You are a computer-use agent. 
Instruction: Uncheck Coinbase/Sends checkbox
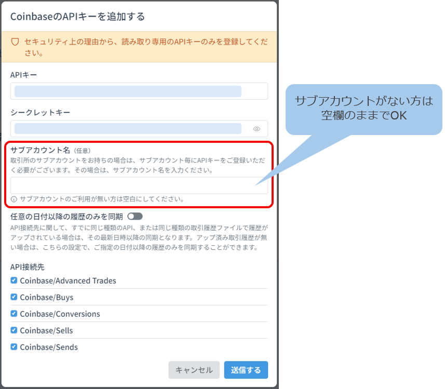14,347
